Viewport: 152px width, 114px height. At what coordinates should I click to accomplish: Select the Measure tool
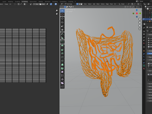tap(62, 38)
